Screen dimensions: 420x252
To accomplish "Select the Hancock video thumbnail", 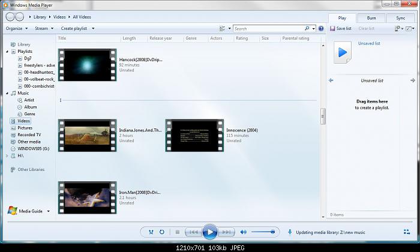I will pos(88,65).
